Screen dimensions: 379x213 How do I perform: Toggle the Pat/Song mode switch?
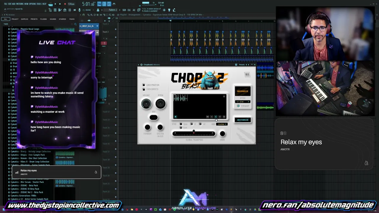pos(50,4)
